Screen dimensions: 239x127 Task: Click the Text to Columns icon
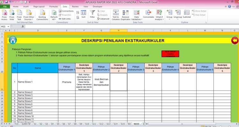[116, 13]
